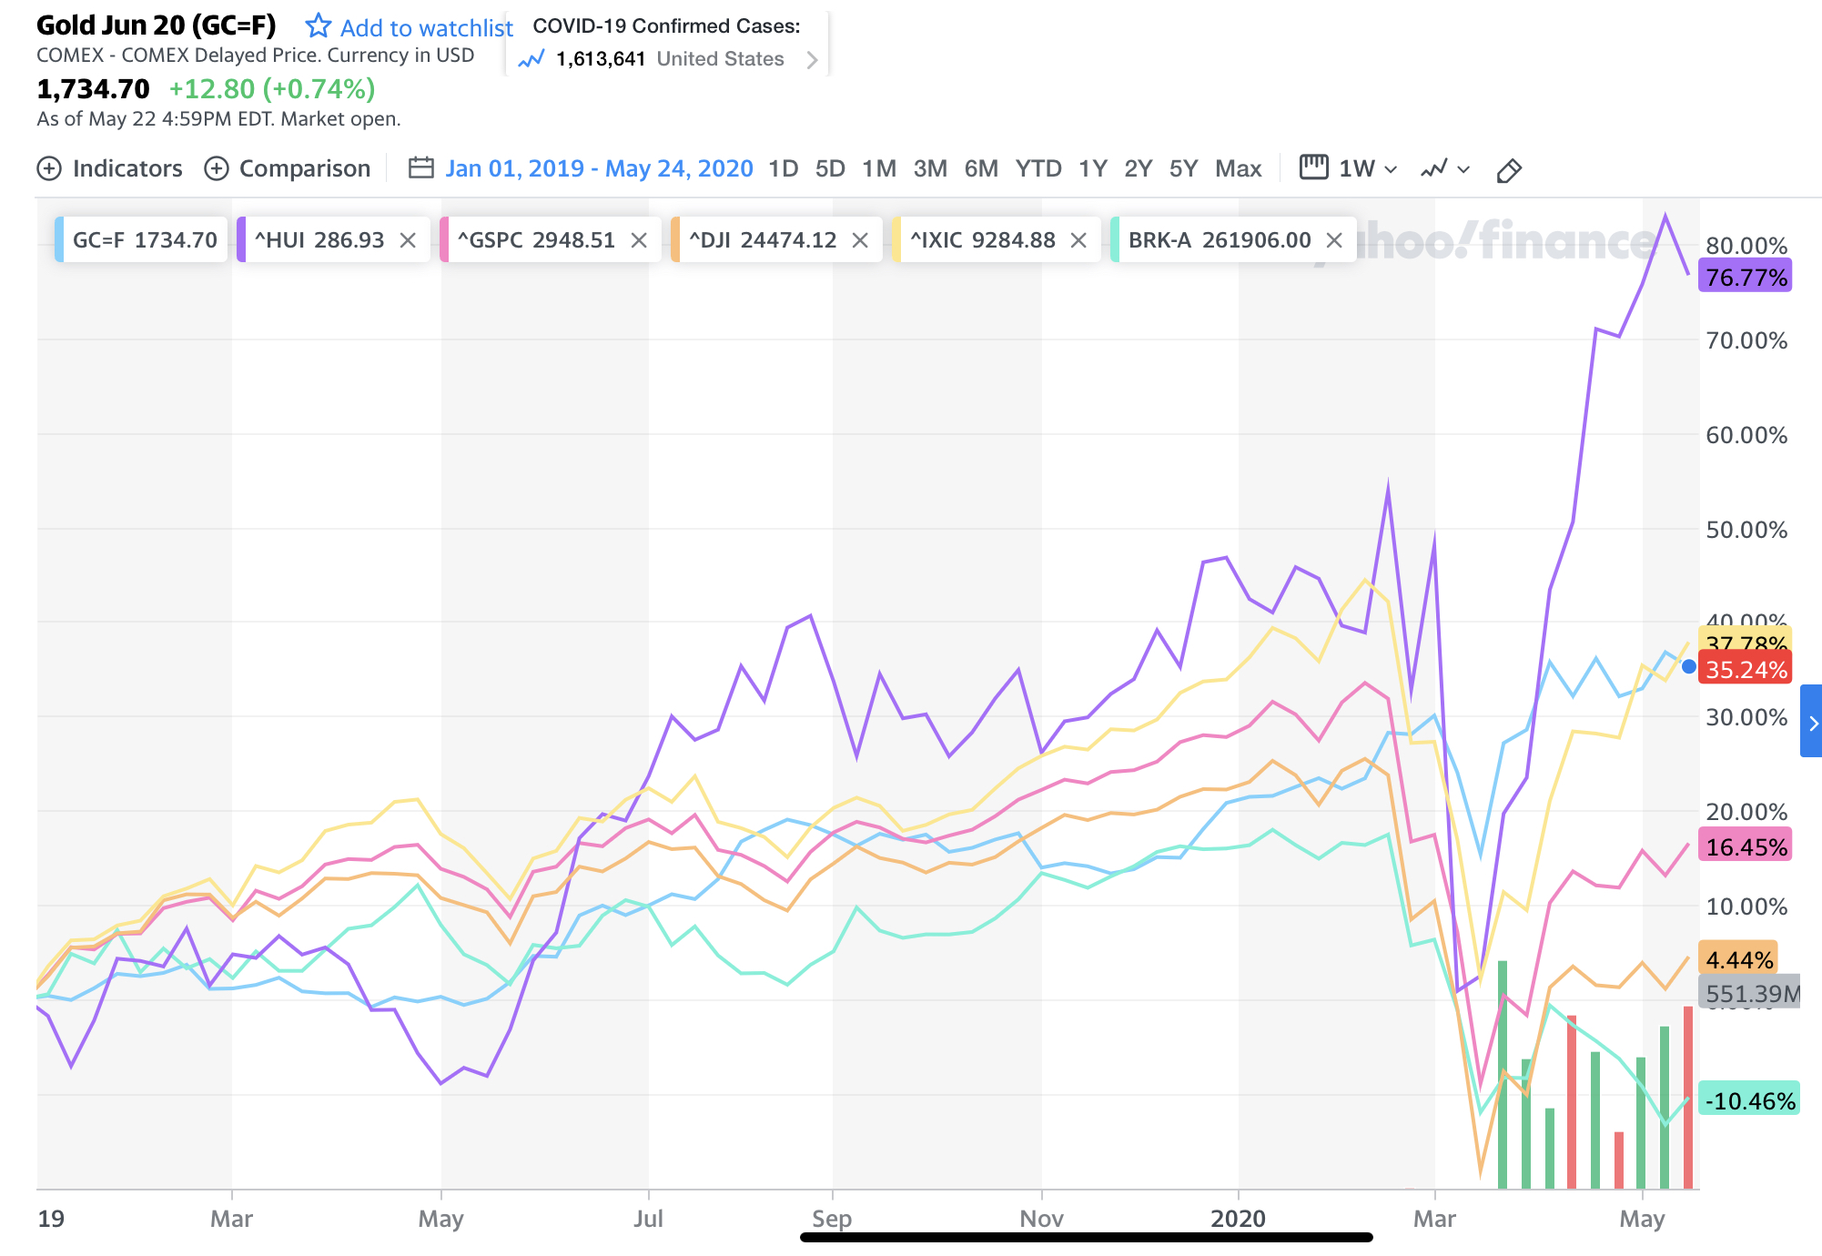Remove the BRK-A comparison series
This screenshot has width=1822, height=1256.
pyautogui.click(x=1334, y=240)
